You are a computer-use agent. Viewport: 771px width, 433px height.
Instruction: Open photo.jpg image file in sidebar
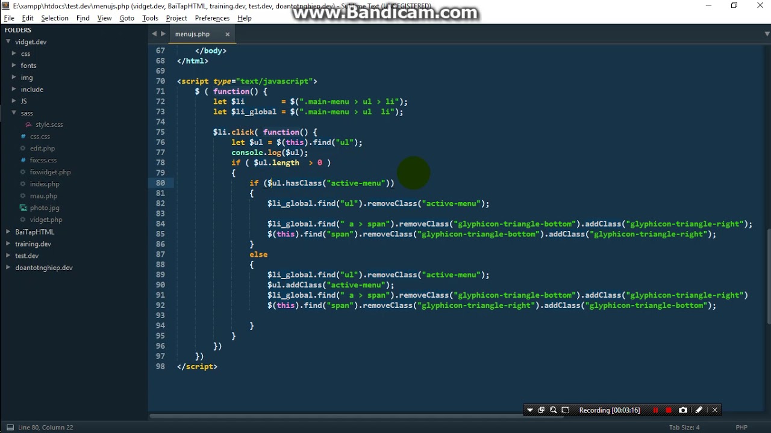coord(45,207)
